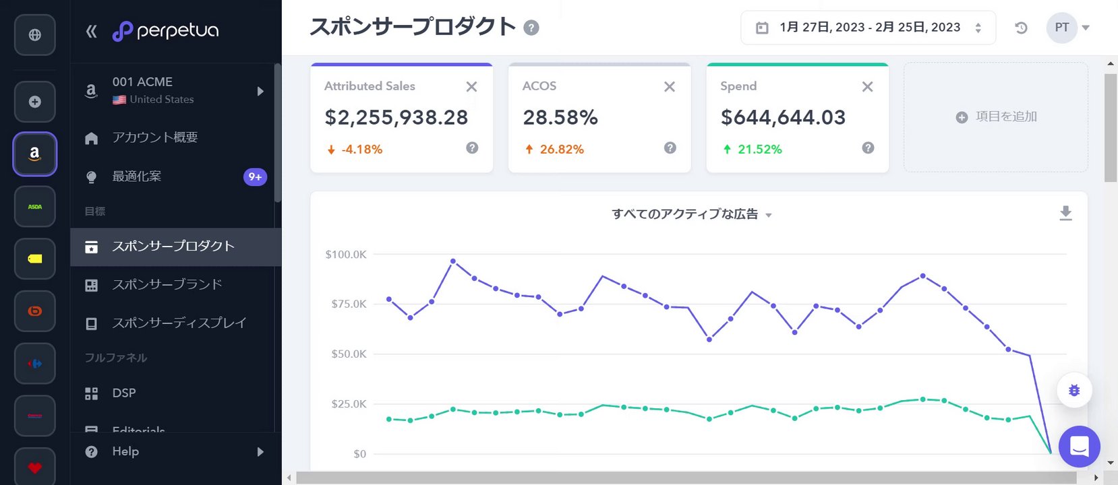This screenshot has height=485, width=1118.
Task: Expand the すべてのアクティブな広告 dropdown
Action: [691, 214]
